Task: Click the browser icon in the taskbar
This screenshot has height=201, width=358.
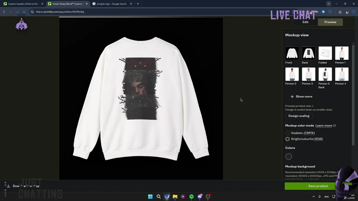Action: (167, 197)
